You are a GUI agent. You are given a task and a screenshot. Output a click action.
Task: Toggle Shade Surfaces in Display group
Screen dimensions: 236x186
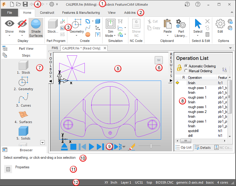36,28
